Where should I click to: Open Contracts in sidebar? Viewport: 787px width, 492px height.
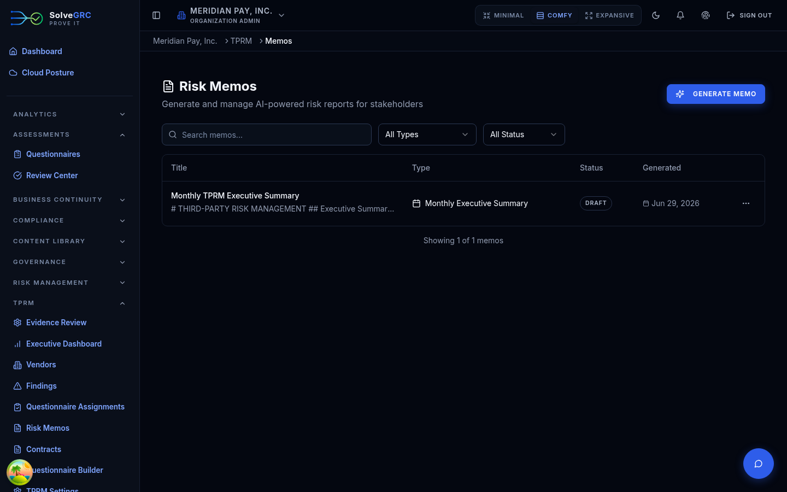click(44, 449)
